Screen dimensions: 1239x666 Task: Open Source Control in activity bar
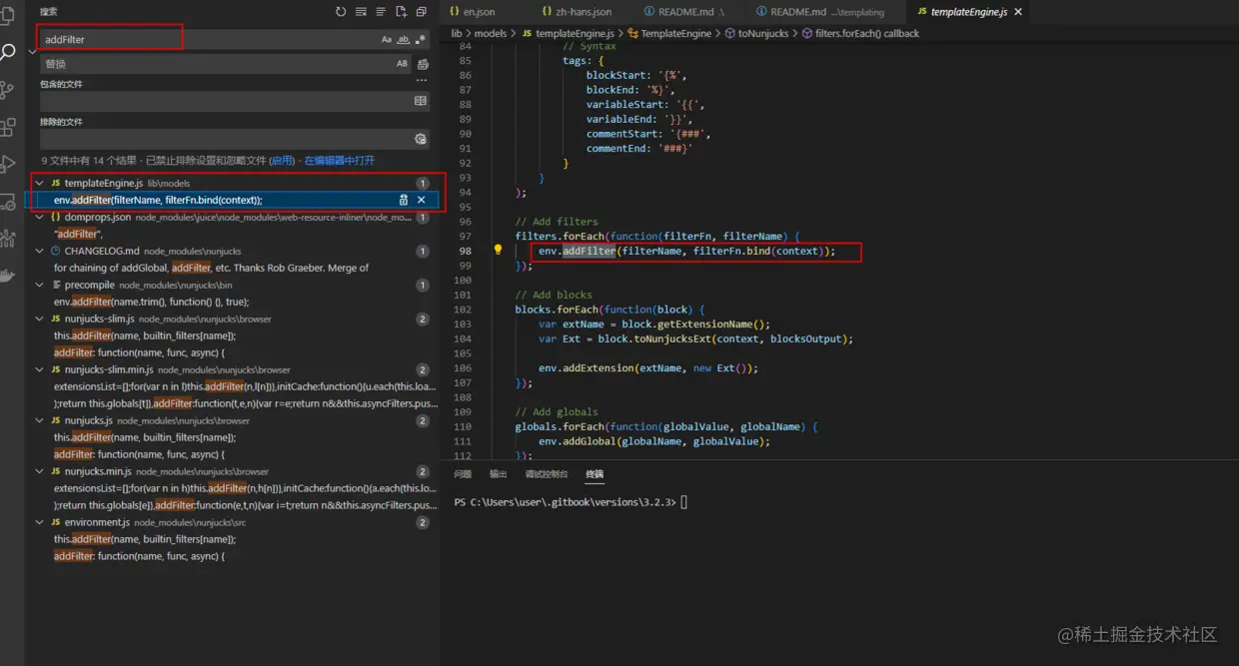(x=9, y=90)
